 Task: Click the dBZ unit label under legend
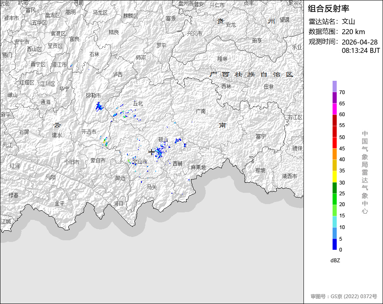[335, 260]
